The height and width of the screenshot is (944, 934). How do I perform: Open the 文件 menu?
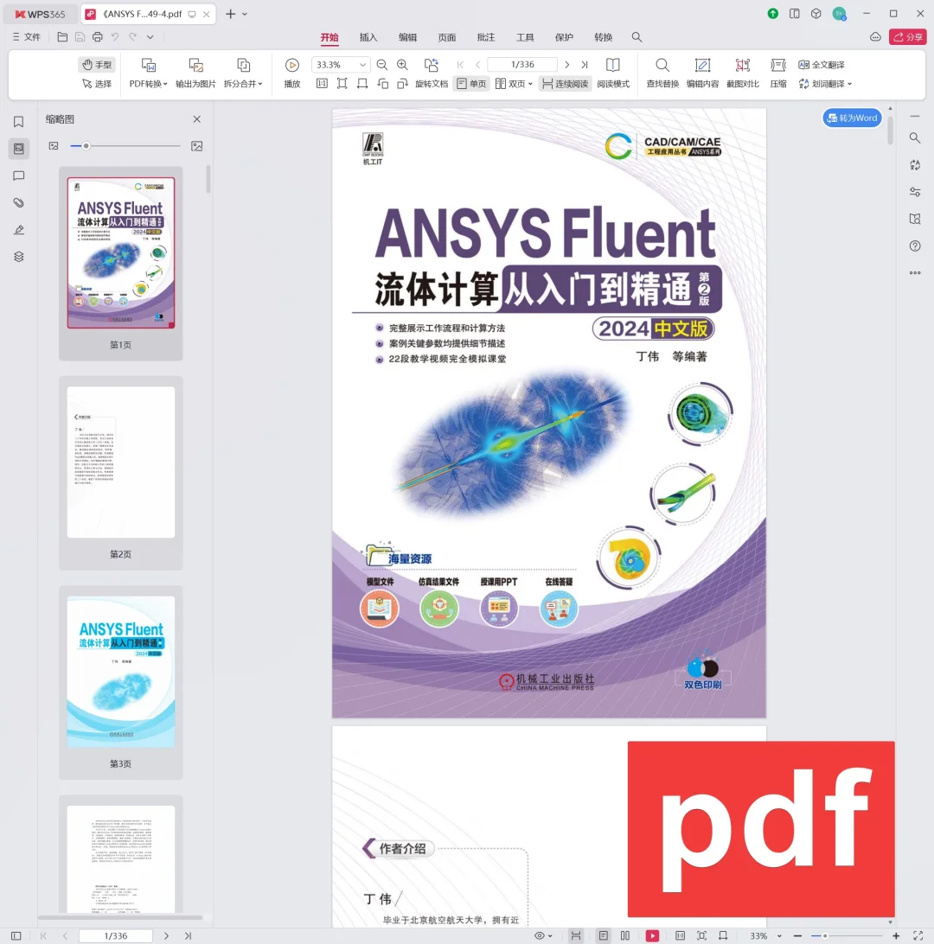(x=27, y=36)
